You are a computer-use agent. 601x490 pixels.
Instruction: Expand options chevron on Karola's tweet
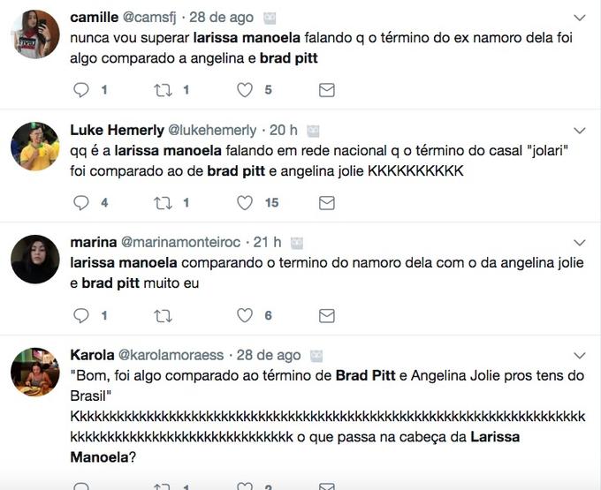coord(580,356)
